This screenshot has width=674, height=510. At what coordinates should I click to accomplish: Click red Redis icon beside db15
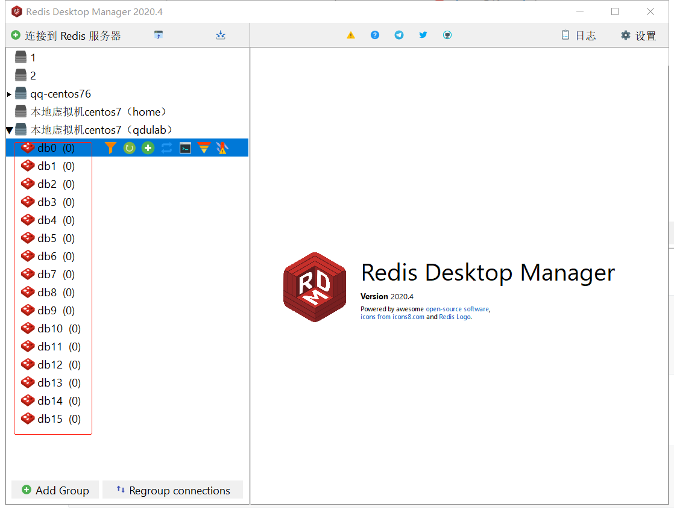pyautogui.click(x=28, y=418)
